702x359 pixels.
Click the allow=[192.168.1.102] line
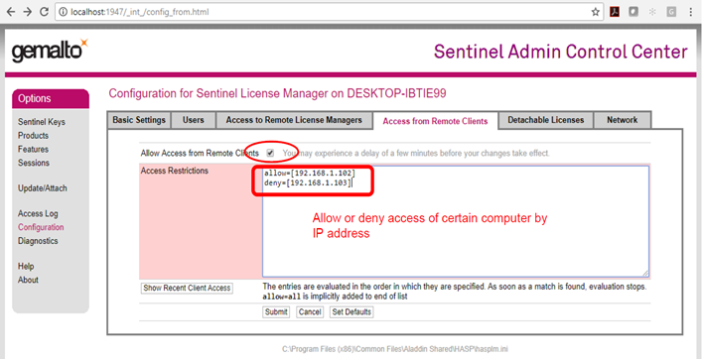click(310, 173)
